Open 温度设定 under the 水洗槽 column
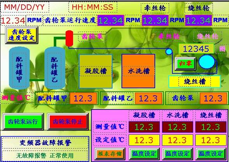Viewport: 229px width, 162px height. point(177,154)
